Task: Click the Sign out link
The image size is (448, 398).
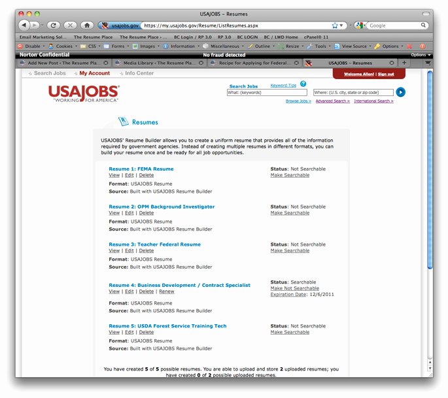Action: (x=386, y=74)
